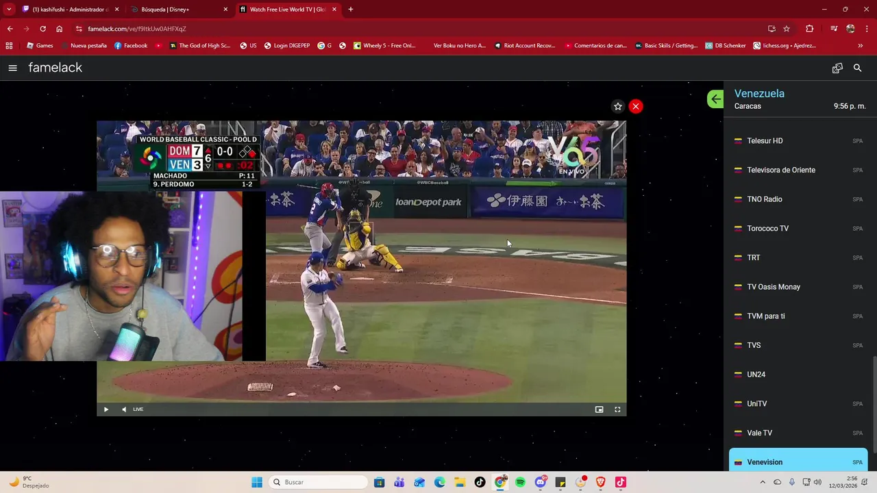Screen dimensions: 877x493
Task: Go back using the green arrow button
Action: click(715, 99)
